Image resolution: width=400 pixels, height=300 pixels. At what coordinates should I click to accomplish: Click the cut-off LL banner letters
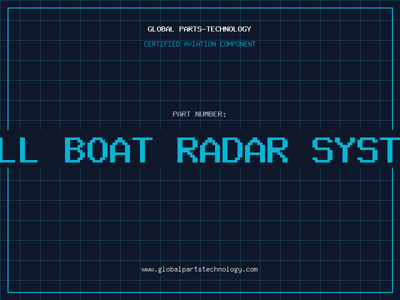19,149
